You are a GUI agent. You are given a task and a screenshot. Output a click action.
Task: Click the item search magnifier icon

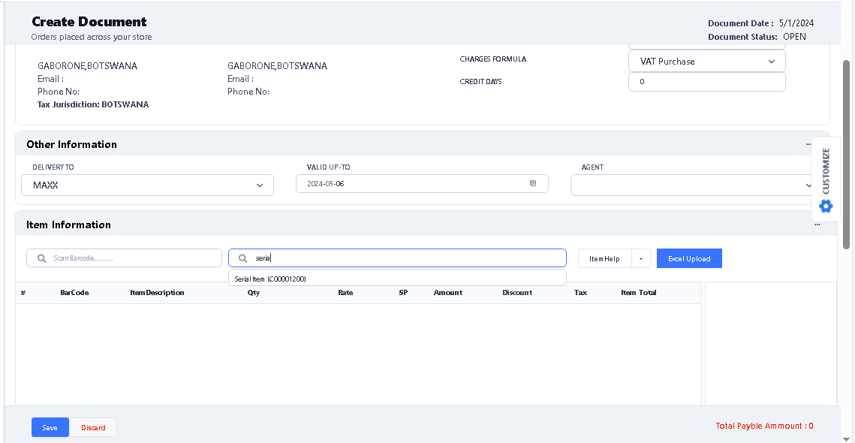point(242,258)
